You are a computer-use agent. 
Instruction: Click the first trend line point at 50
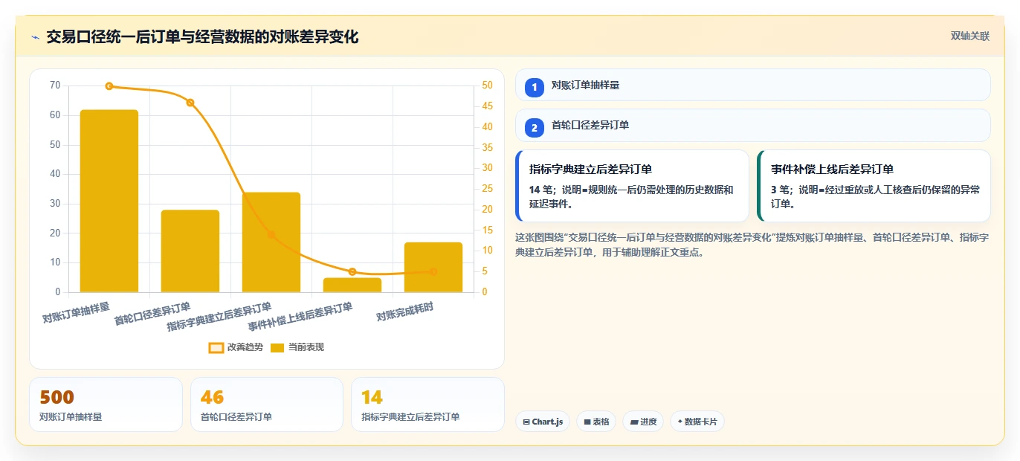[x=109, y=86]
